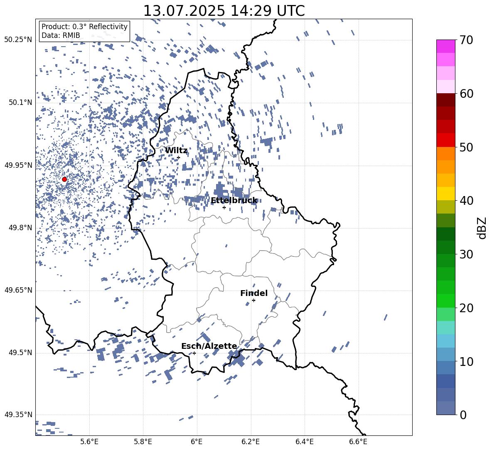Click the 6.6°E longitude label

[x=358, y=442]
